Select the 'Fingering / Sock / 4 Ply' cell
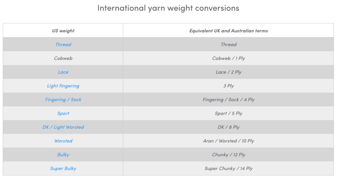 coord(228,100)
